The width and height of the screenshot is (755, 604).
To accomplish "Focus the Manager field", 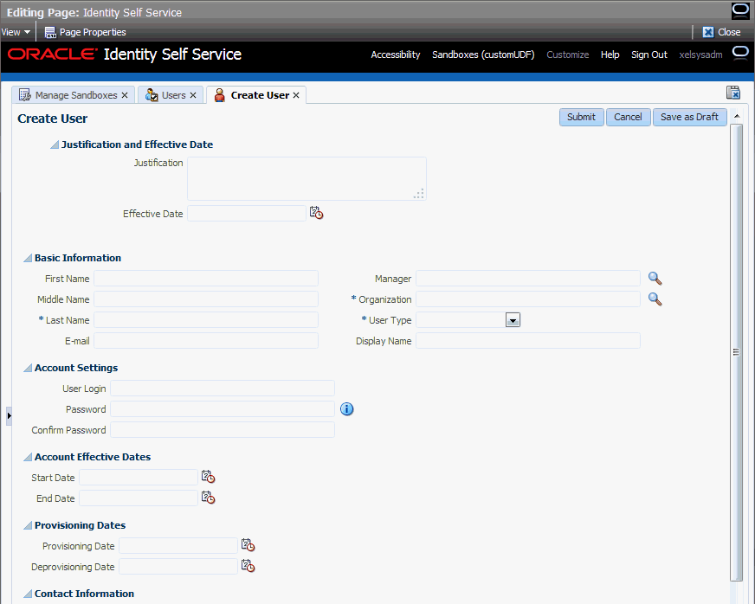I will tap(528, 278).
